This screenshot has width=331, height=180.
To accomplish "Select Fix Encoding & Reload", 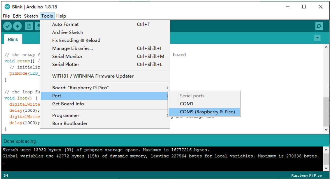I will click(x=105, y=41).
